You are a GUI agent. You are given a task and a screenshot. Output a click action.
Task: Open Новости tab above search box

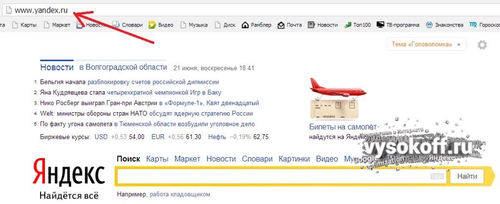coord(221,159)
